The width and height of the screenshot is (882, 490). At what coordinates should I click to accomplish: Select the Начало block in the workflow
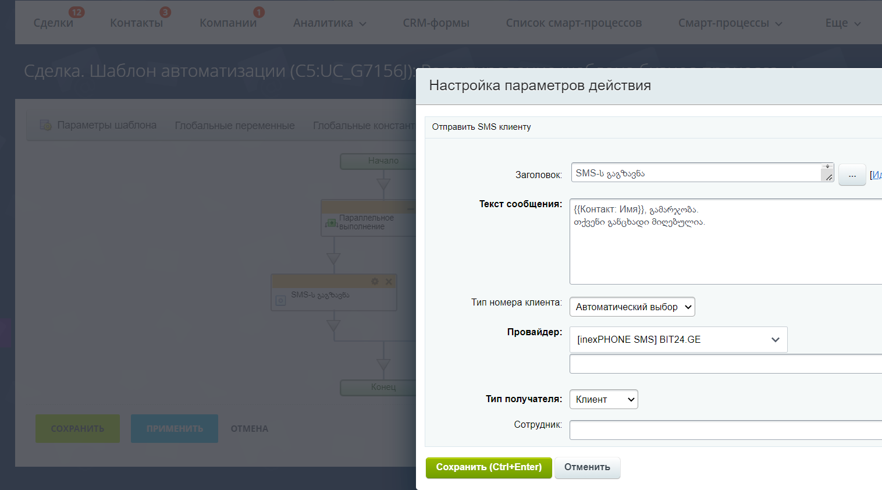point(379,161)
